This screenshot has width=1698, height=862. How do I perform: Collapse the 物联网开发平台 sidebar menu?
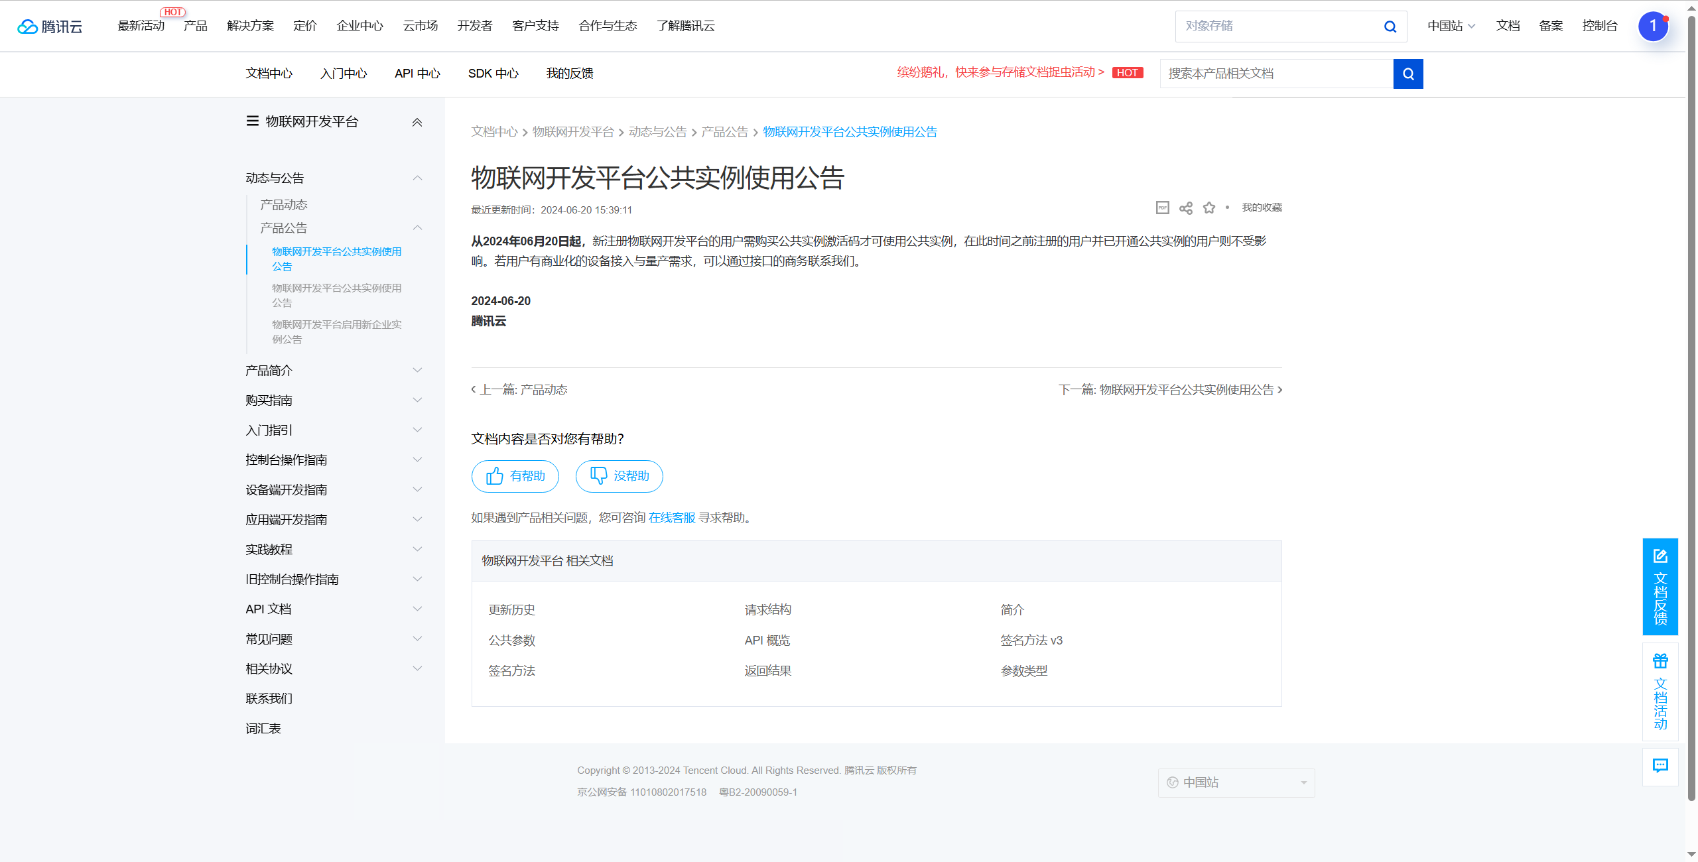pos(417,122)
